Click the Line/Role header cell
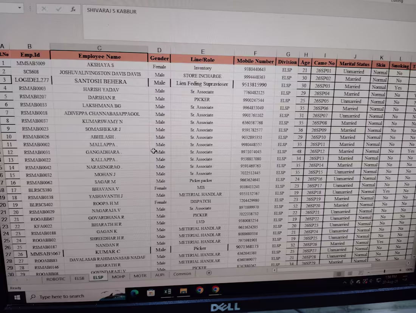416x313 pixels. [202, 59]
